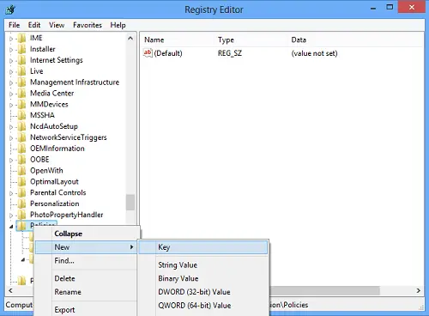Click the Registry Editor app icon in title bar
The image size is (429, 316).
[x=10, y=9]
